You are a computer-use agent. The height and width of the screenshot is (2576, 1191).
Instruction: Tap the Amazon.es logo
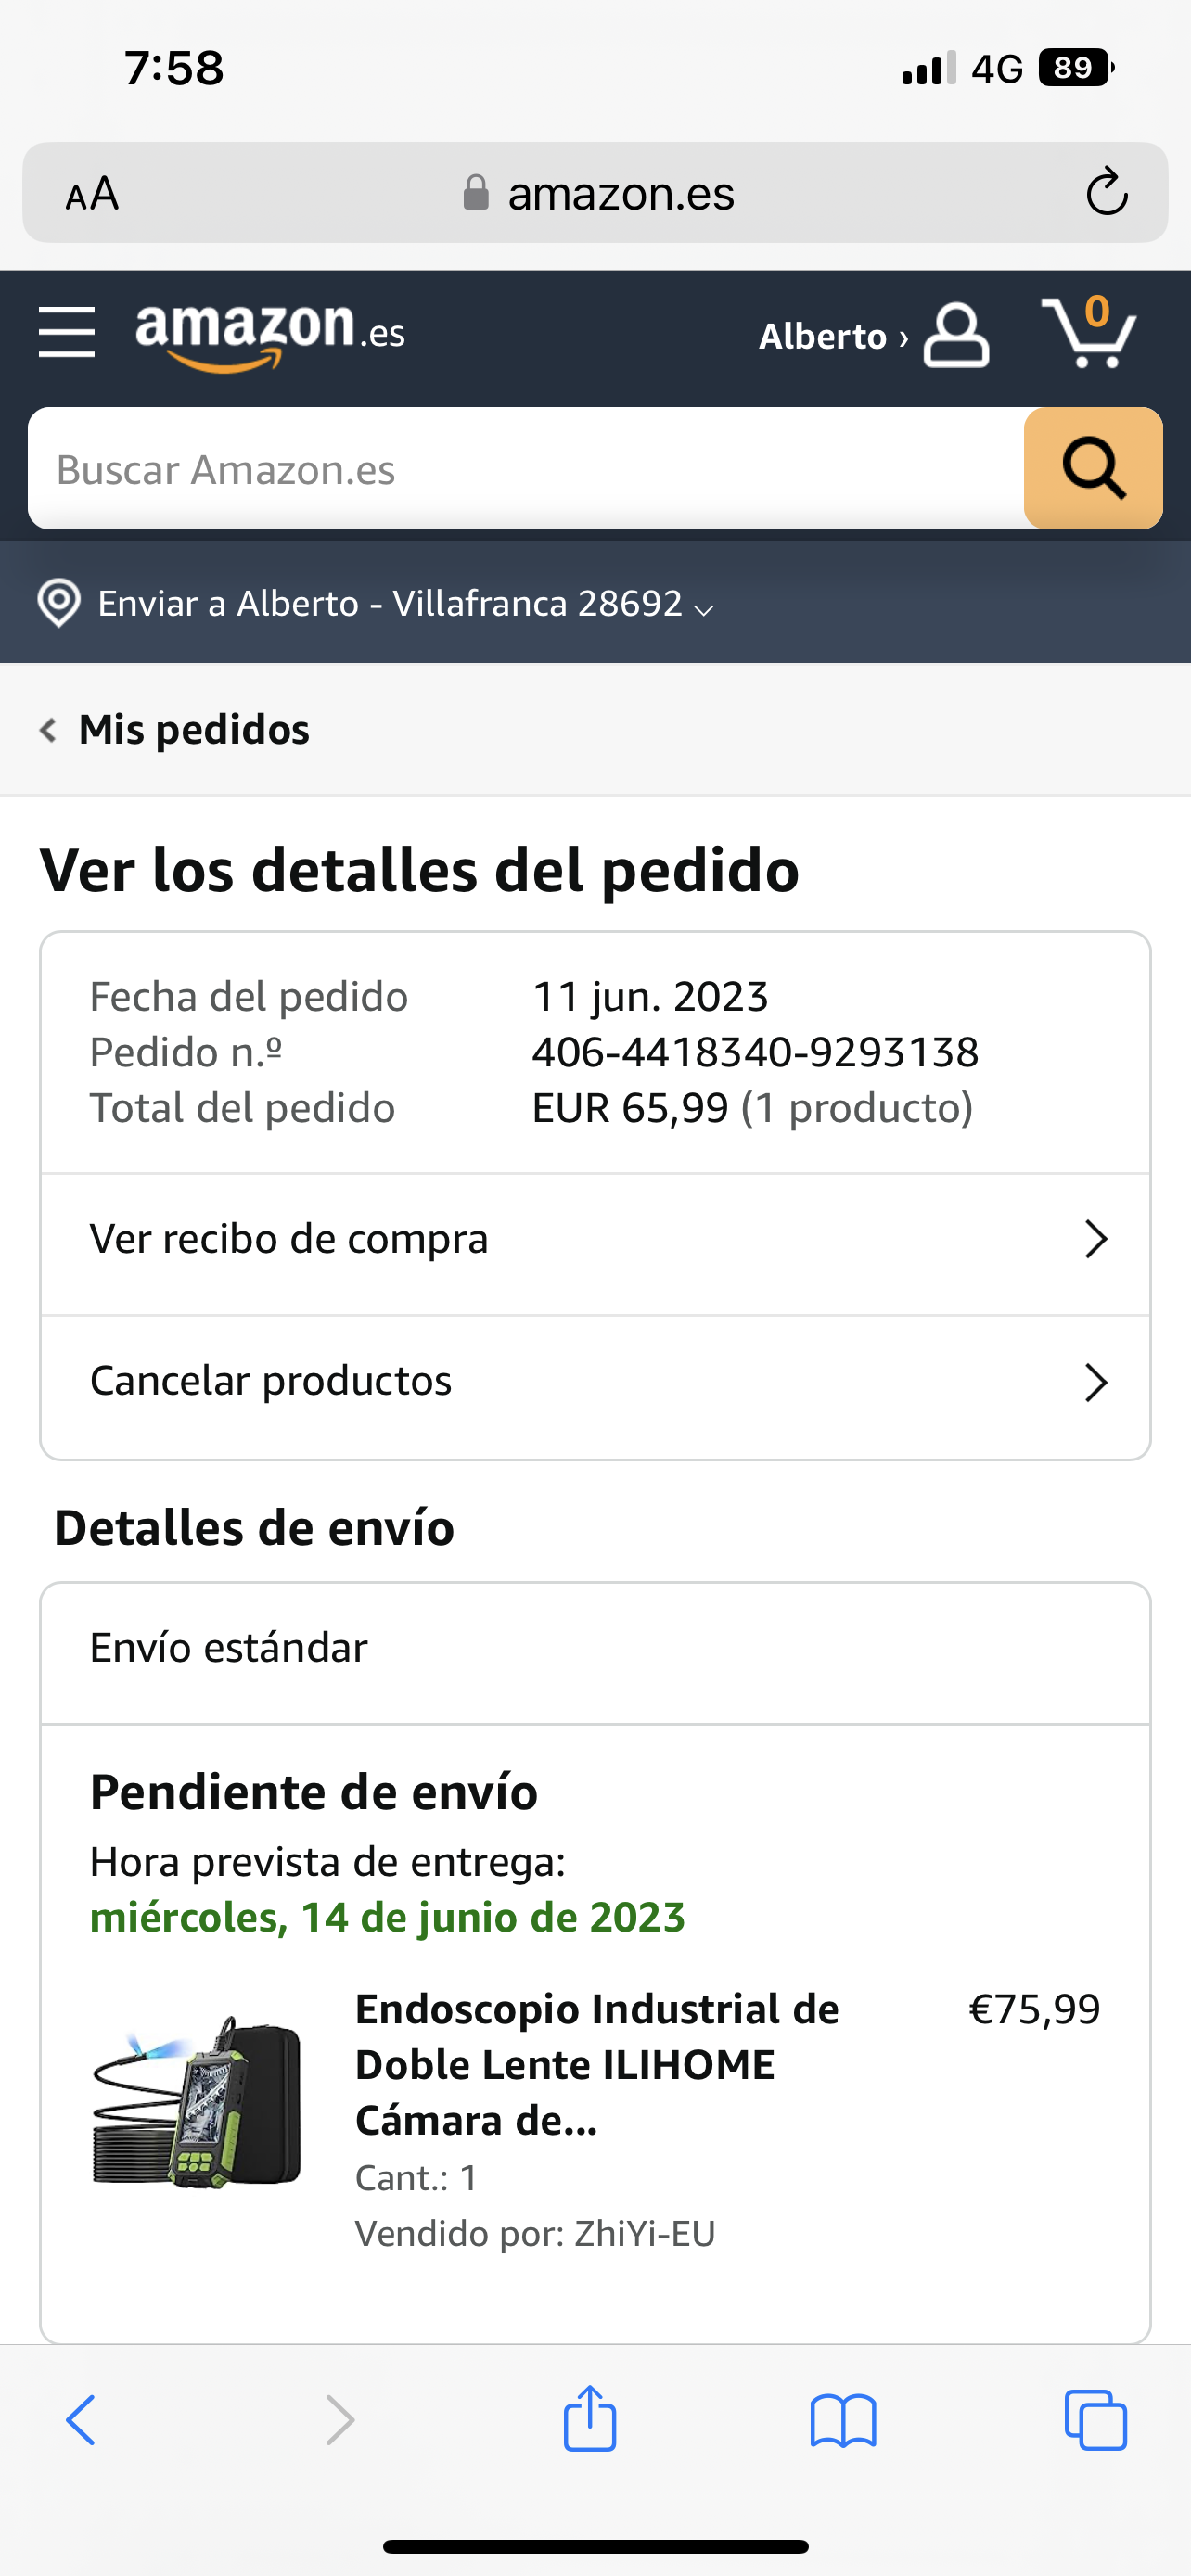270,336
